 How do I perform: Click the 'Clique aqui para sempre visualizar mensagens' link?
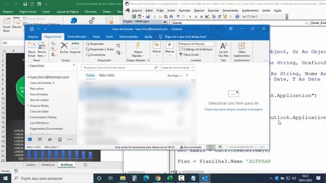point(233,109)
